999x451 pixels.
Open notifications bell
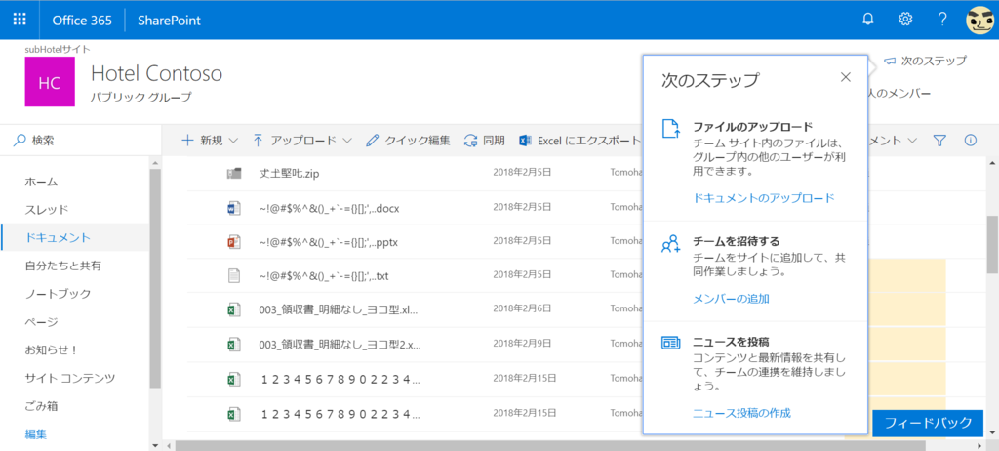point(867,20)
